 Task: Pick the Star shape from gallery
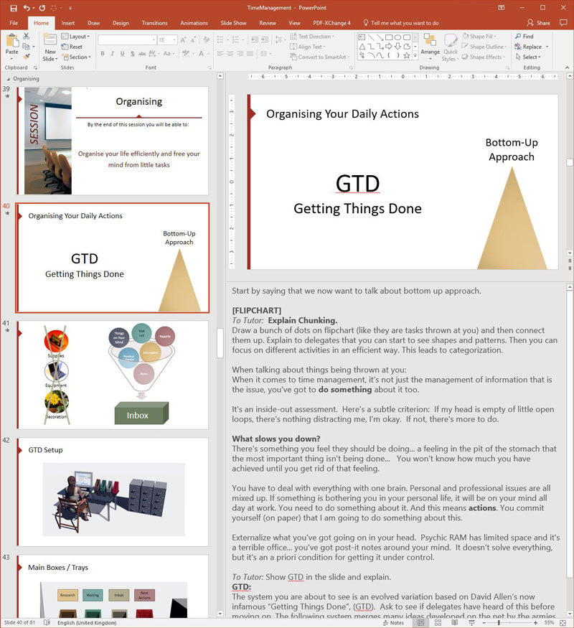[407, 56]
